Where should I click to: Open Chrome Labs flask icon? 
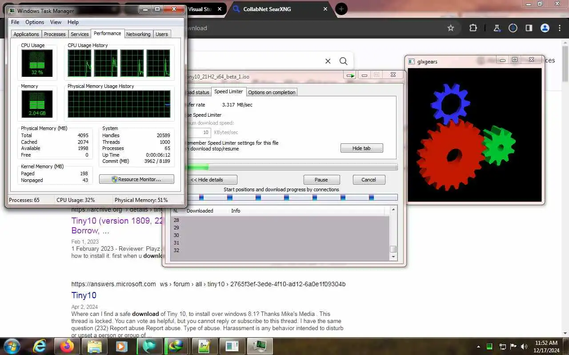[497, 28]
